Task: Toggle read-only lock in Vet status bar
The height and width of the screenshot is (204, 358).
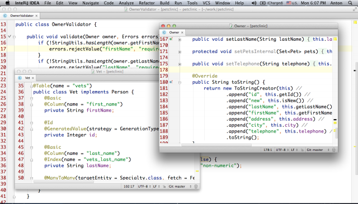Action: (x=164, y=187)
